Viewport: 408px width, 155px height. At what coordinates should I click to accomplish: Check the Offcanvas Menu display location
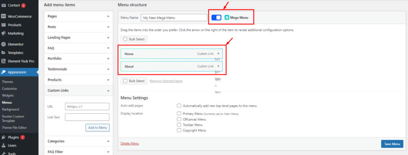tap(179, 120)
